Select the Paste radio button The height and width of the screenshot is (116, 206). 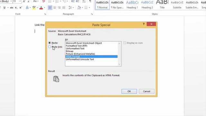click(50, 43)
